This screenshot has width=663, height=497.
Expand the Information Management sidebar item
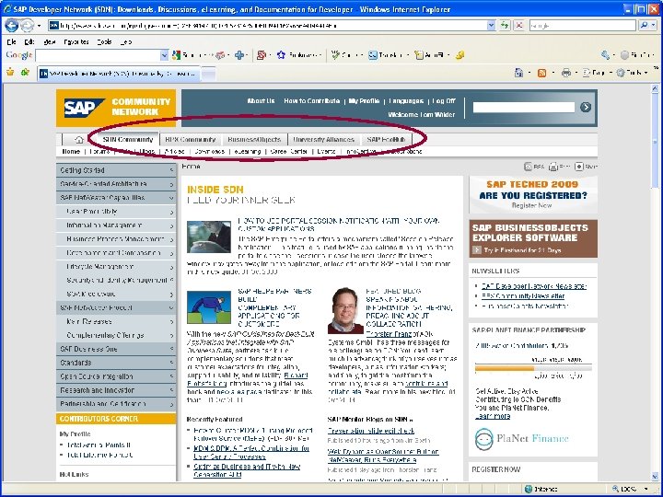(x=116, y=225)
